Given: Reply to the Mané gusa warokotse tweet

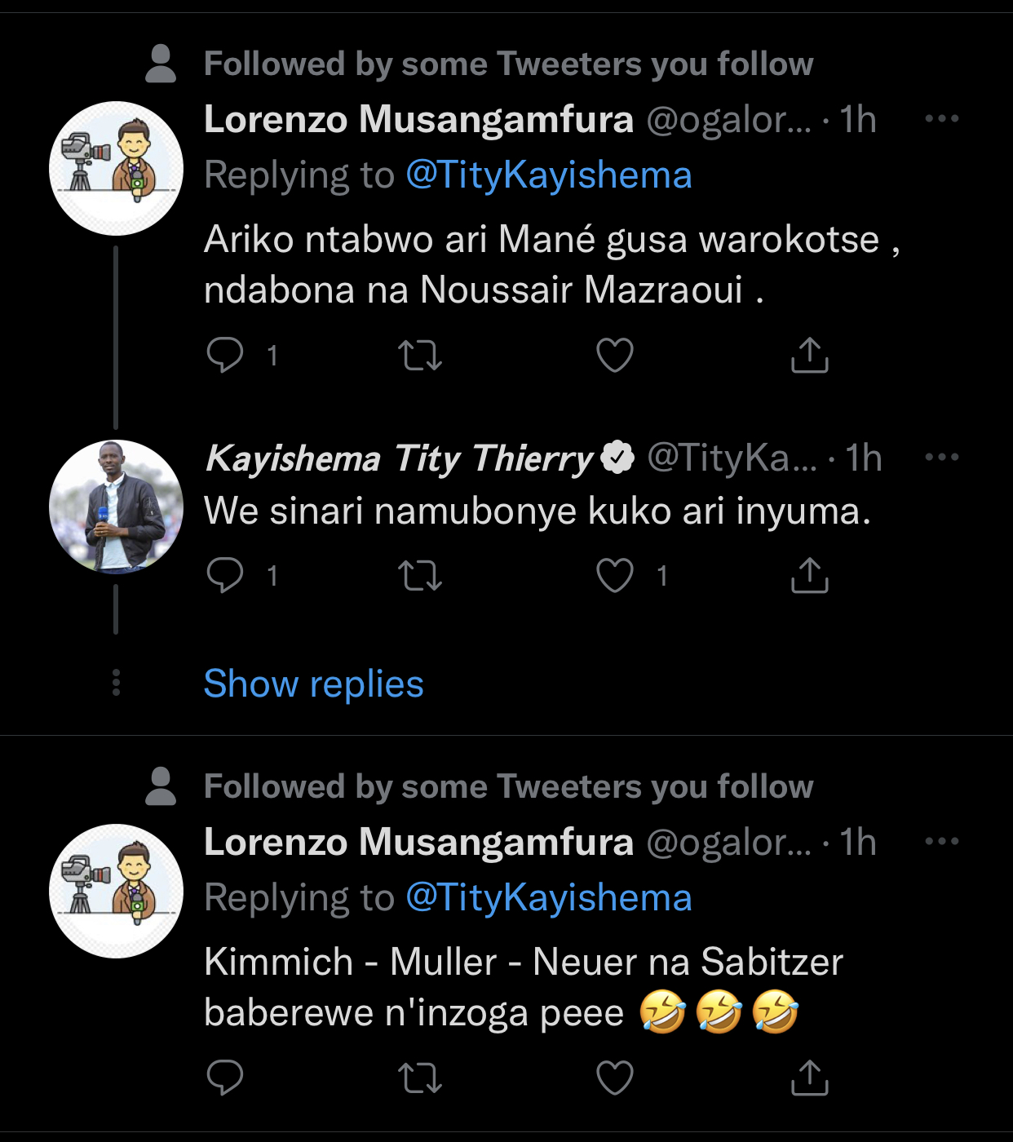Looking at the screenshot, I should coord(225,355).
